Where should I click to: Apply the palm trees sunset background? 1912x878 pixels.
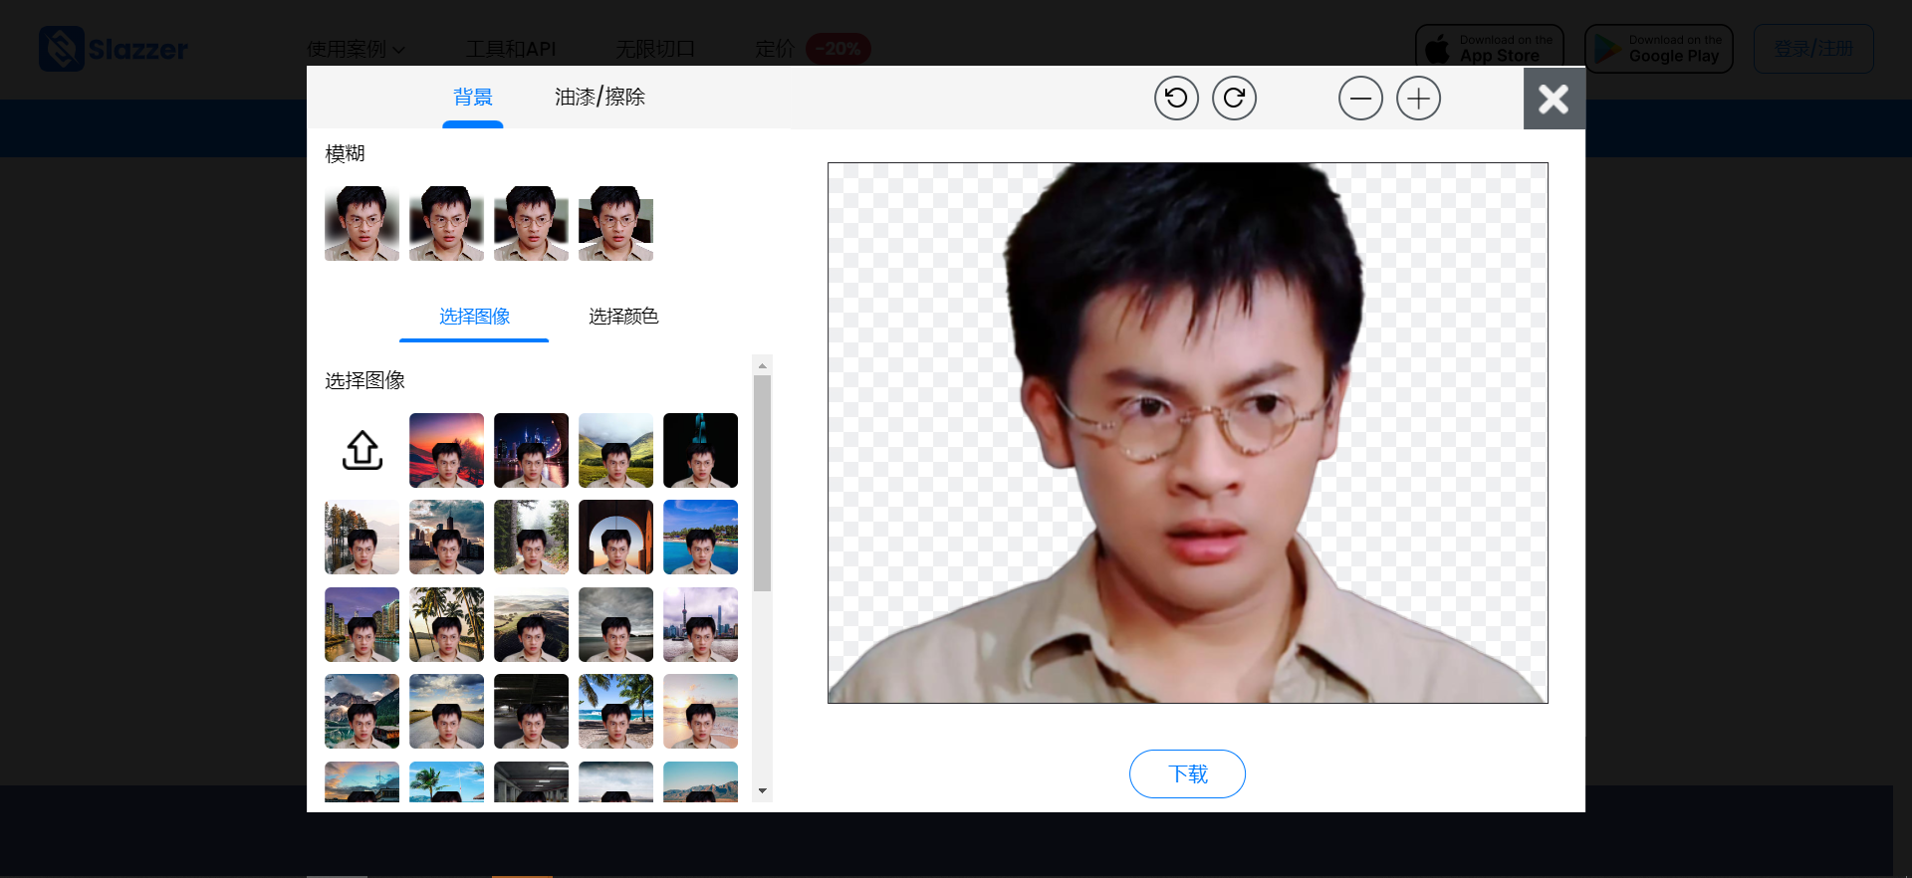point(446,624)
